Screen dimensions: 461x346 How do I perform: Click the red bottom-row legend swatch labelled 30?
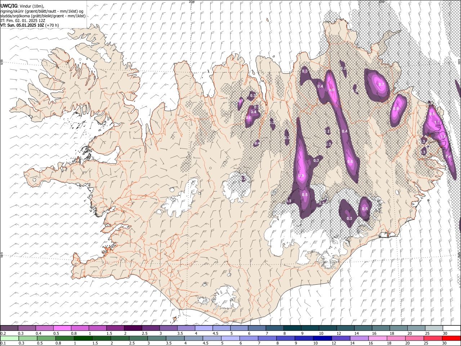(451, 338)
